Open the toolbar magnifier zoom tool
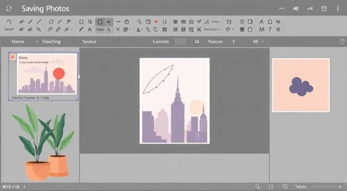This screenshot has width=347, height=191. pyautogui.click(x=139, y=22)
